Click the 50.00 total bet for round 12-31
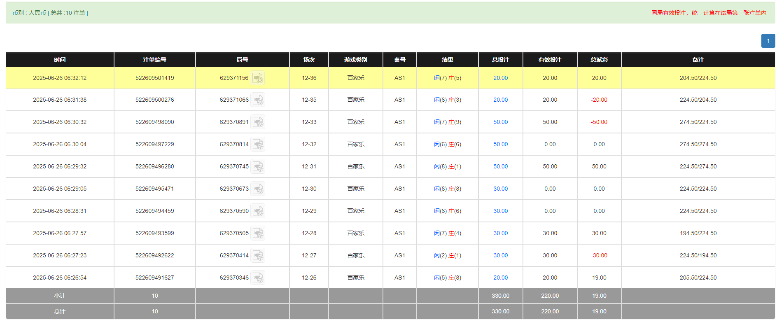The width and height of the screenshot is (777, 329). tap(500, 166)
